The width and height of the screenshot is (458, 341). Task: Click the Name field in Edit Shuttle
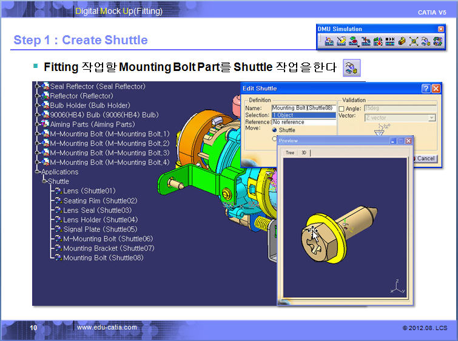[303, 108]
